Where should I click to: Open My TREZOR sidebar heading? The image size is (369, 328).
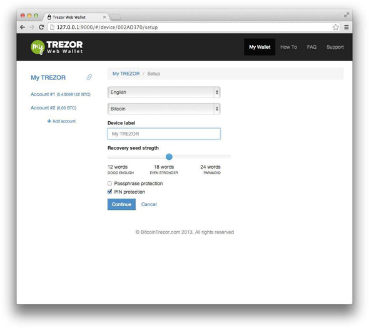pos(48,77)
